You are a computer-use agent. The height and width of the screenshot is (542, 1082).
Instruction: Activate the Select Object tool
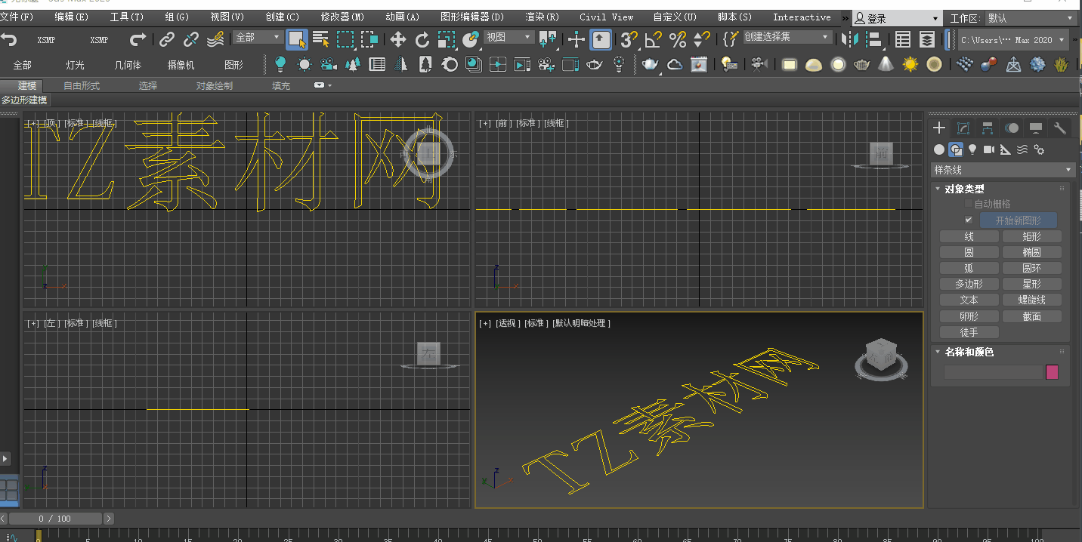pos(297,39)
